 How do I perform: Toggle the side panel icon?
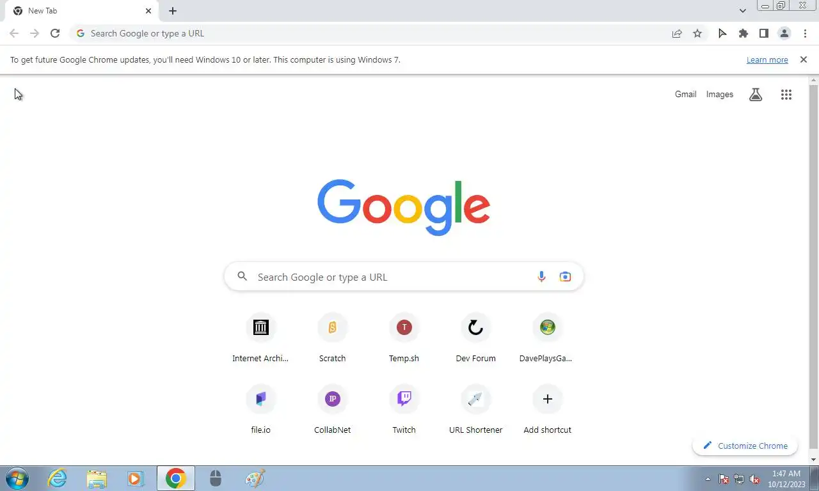763,33
